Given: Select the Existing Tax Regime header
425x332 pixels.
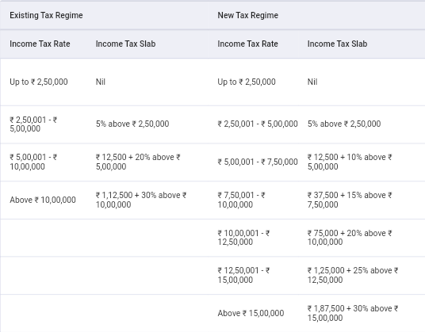Looking at the screenshot, I should click(x=46, y=15).
